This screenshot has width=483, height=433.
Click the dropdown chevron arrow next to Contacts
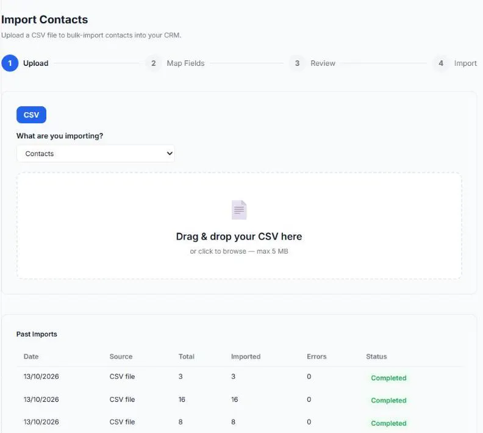[x=170, y=153]
